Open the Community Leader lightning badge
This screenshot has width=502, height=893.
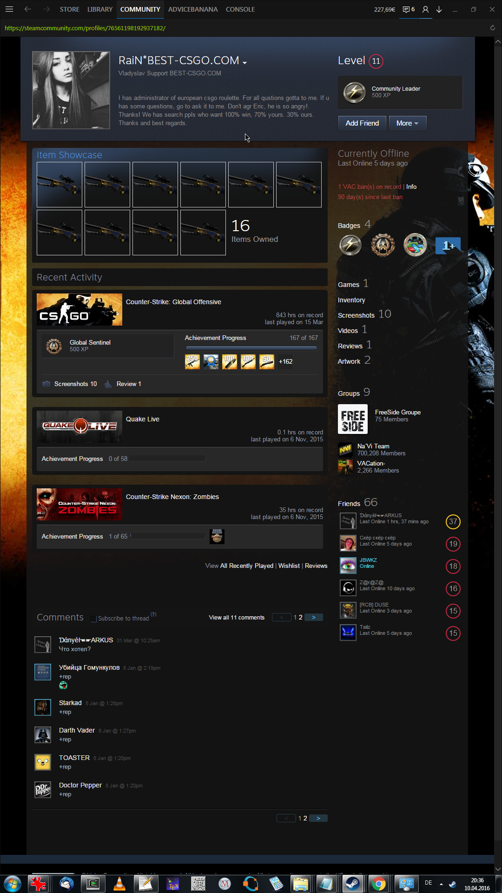tap(354, 92)
